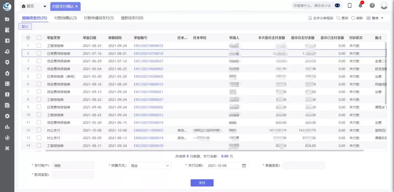
Task: Open the 整单 dropdown arrow
Action: pyautogui.click(x=382, y=18)
